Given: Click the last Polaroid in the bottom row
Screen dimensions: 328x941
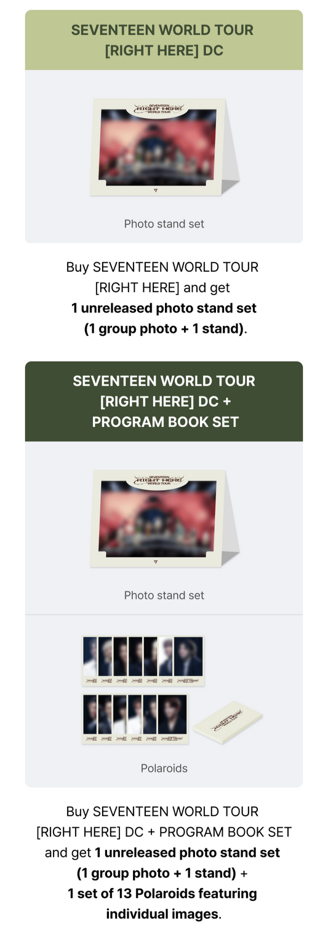Looking at the screenshot, I should coord(173,719).
